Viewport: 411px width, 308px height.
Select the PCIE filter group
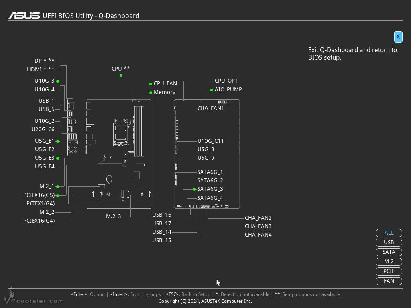389,272
